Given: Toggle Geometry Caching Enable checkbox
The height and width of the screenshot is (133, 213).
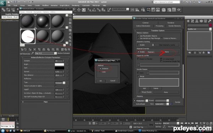Looking at the screenshot, I should pos(138,45).
